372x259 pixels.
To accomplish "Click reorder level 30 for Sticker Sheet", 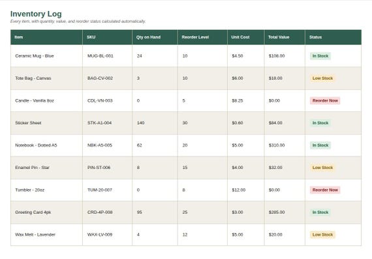I will tap(185, 123).
